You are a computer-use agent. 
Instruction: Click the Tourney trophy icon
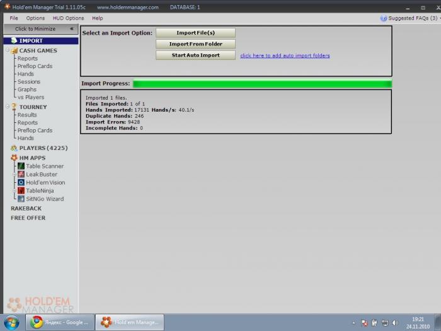[x=14, y=107]
